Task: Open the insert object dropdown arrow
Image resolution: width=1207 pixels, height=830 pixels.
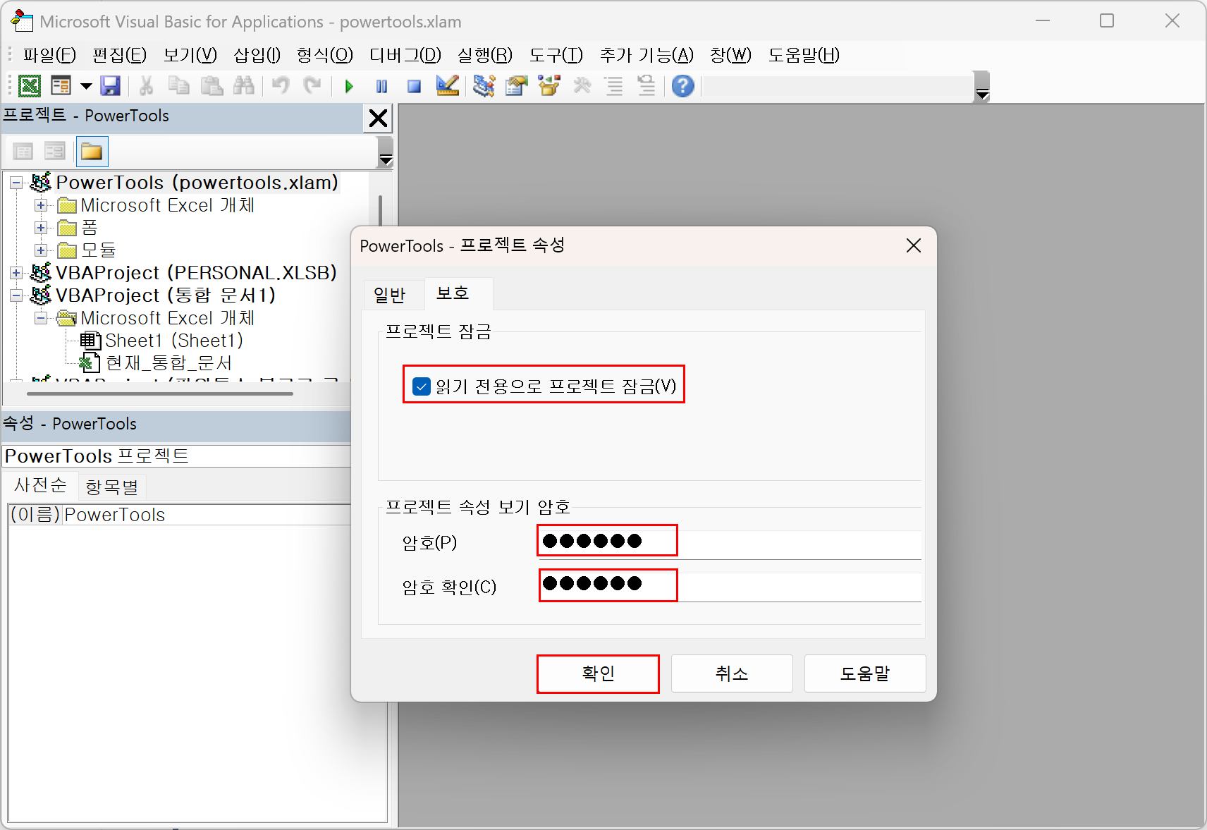Action: tap(86, 86)
